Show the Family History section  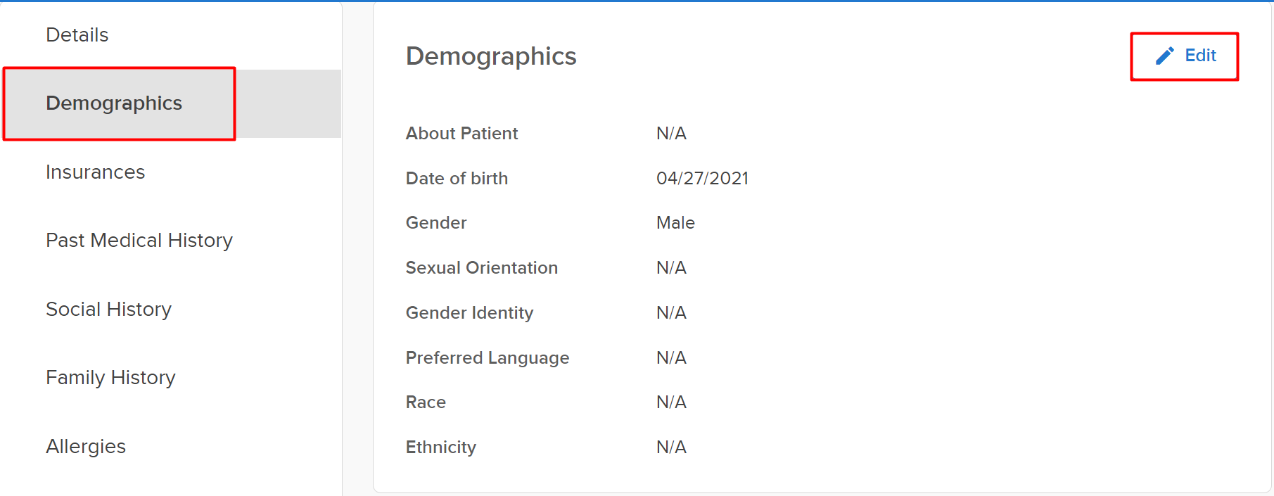pyautogui.click(x=110, y=378)
